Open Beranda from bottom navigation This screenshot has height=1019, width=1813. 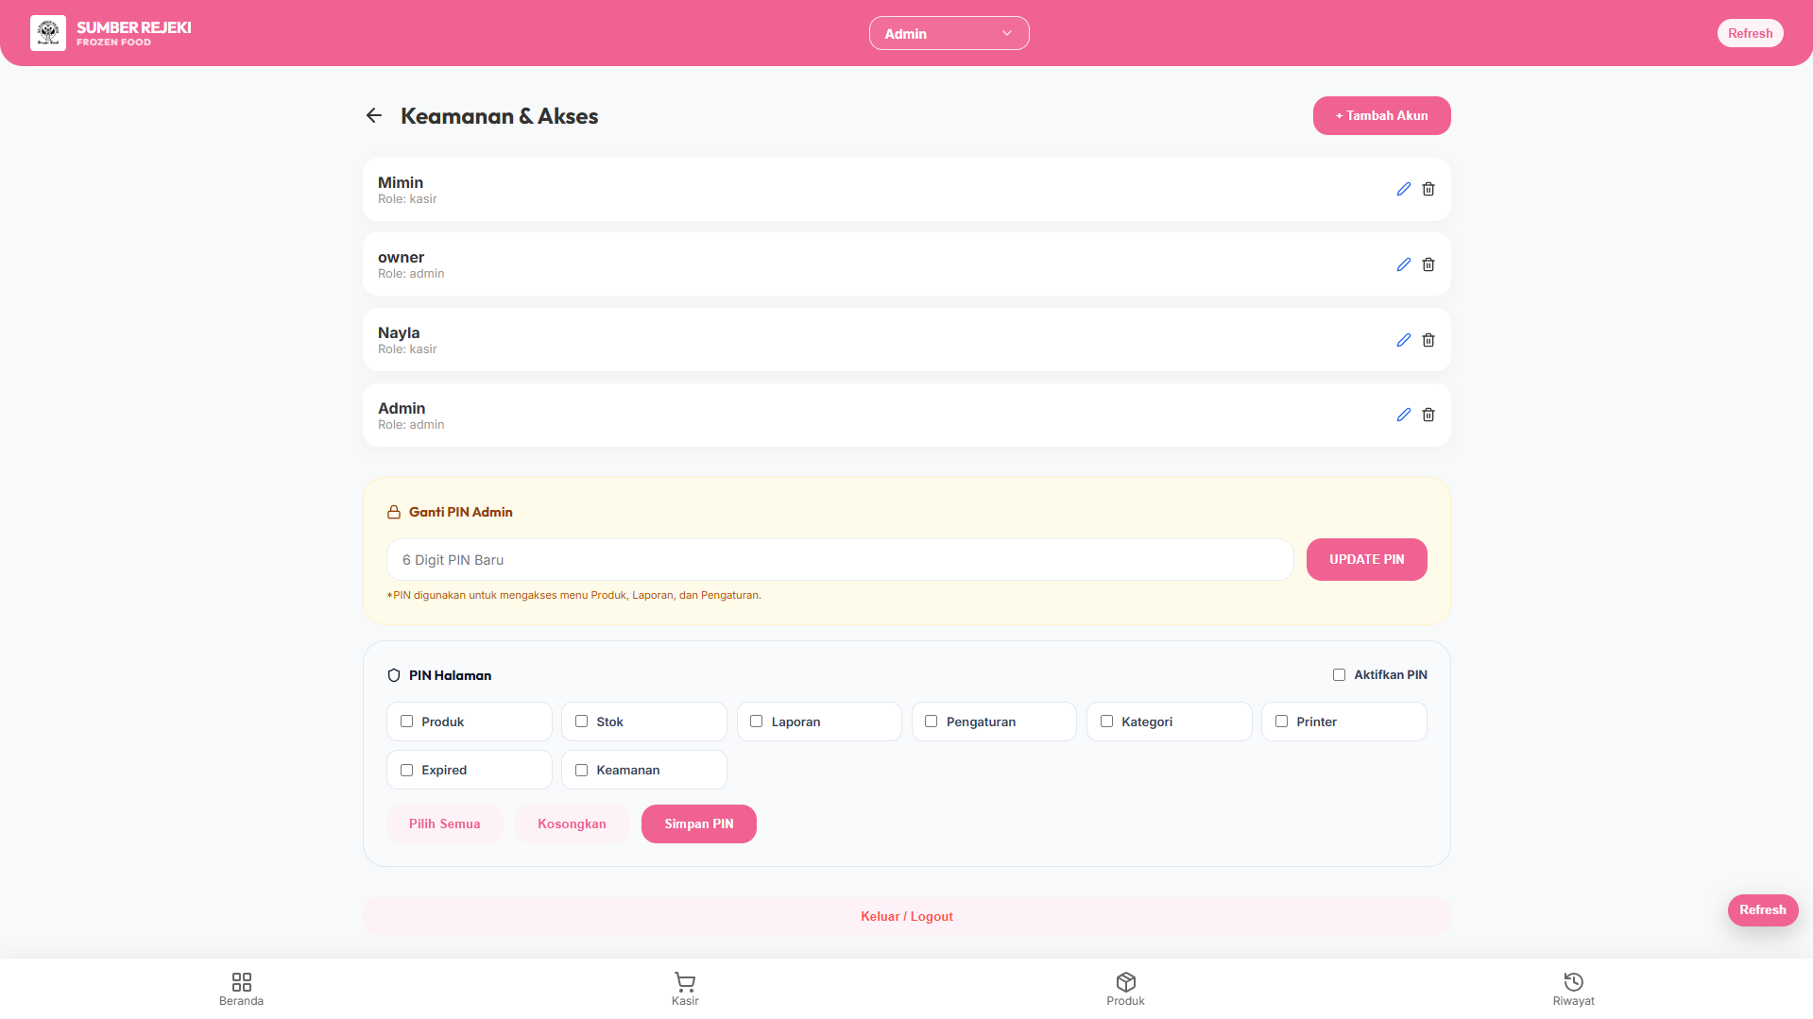(241, 989)
